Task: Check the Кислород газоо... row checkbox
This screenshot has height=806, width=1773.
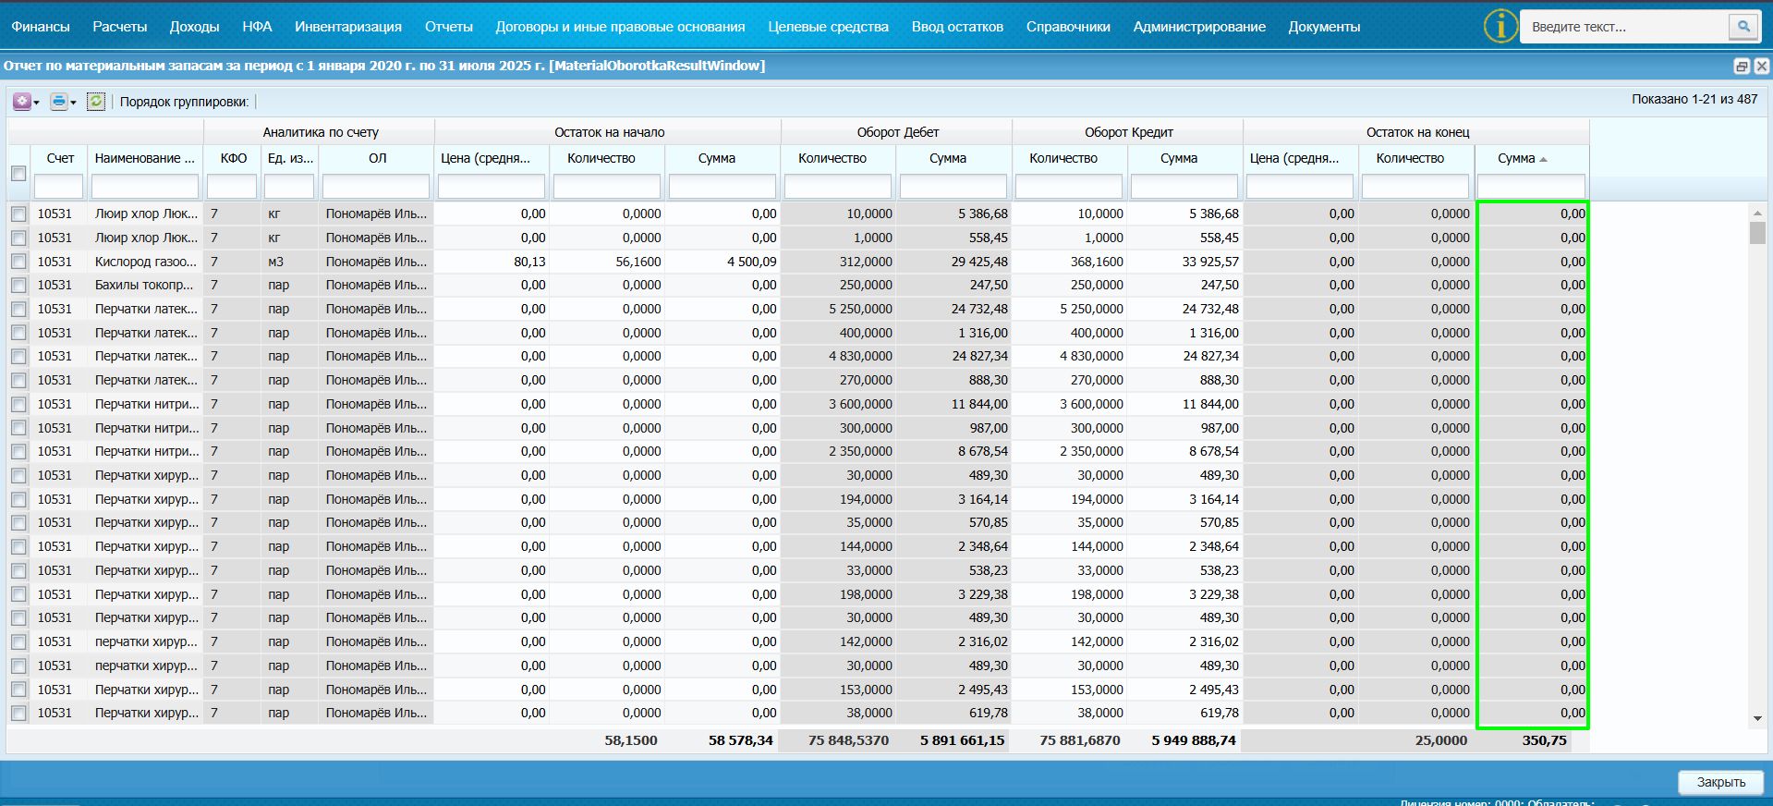Action: tap(18, 262)
